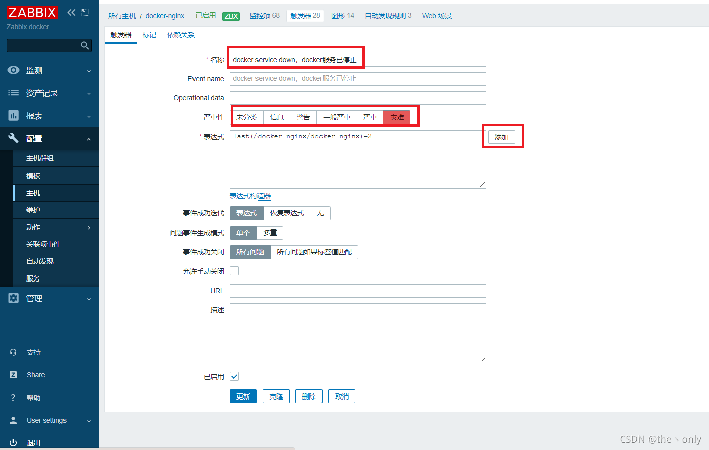
Task: Select severity 未分类
Action: point(247,117)
